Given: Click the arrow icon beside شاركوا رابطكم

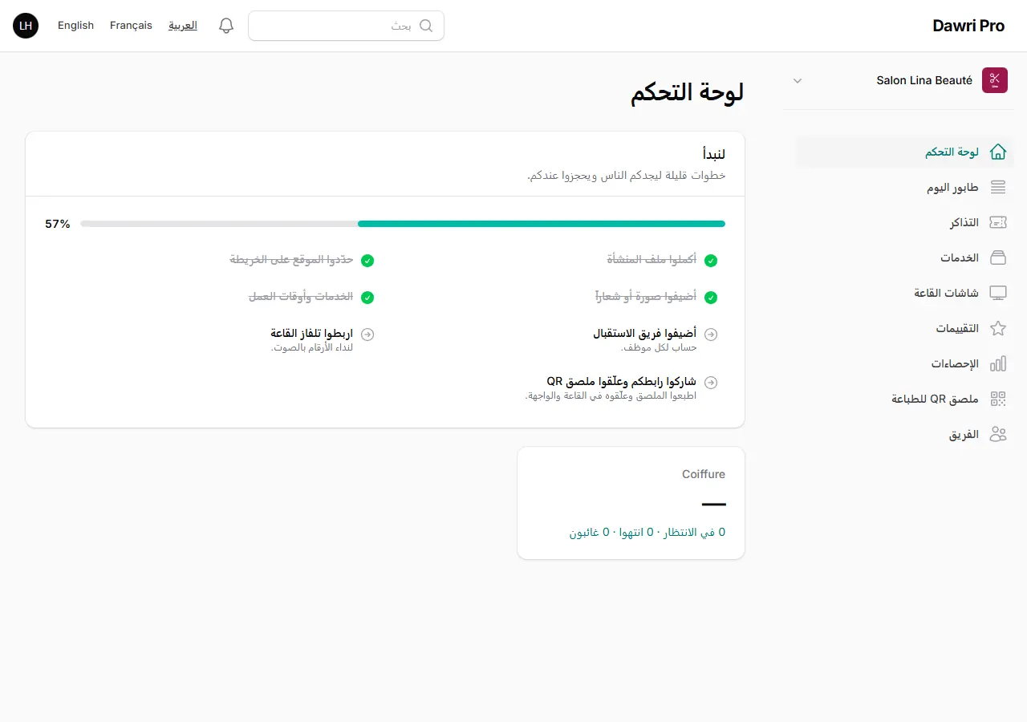Looking at the screenshot, I should coord(711,383).
